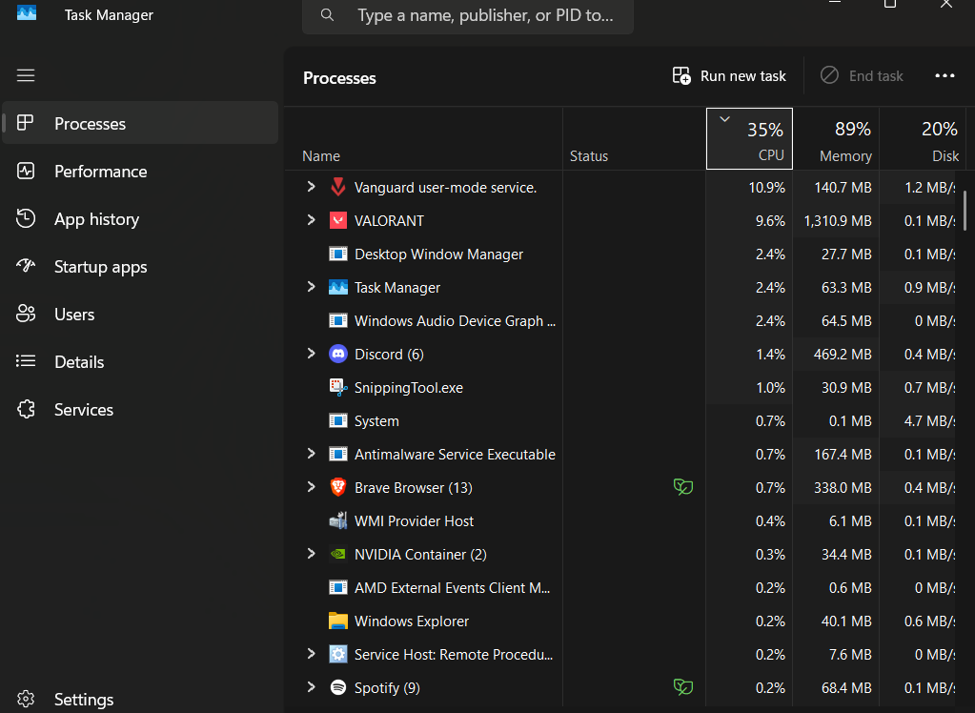Click the Run new task button
Image resolution: width=975 pixels, height=713 pixels.
(730, 76)
